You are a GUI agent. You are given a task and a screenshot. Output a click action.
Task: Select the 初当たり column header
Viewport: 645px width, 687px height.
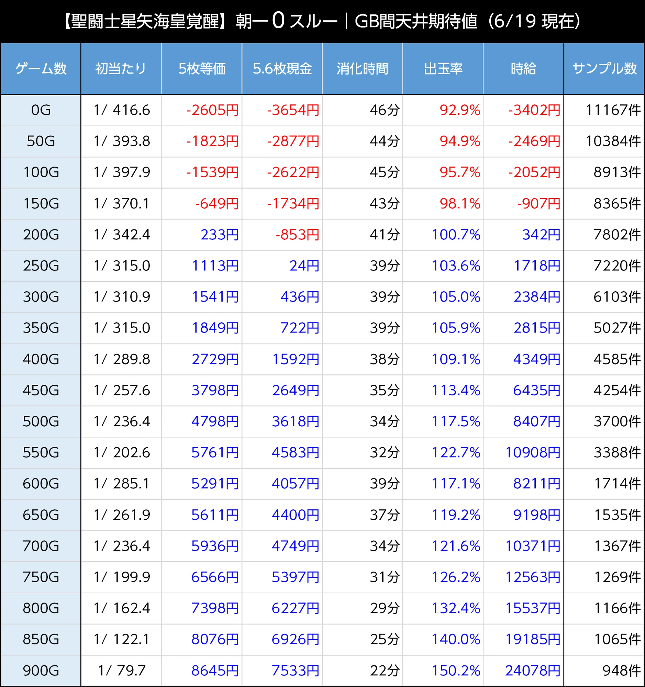[121, 69]
